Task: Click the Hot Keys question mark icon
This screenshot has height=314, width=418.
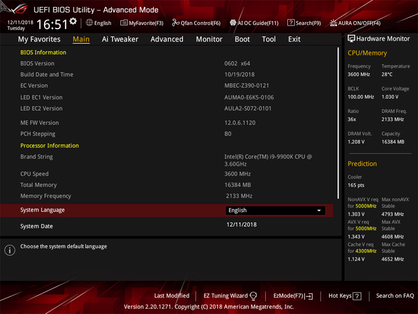Action: pyautogui.click(x=357, y=296)
